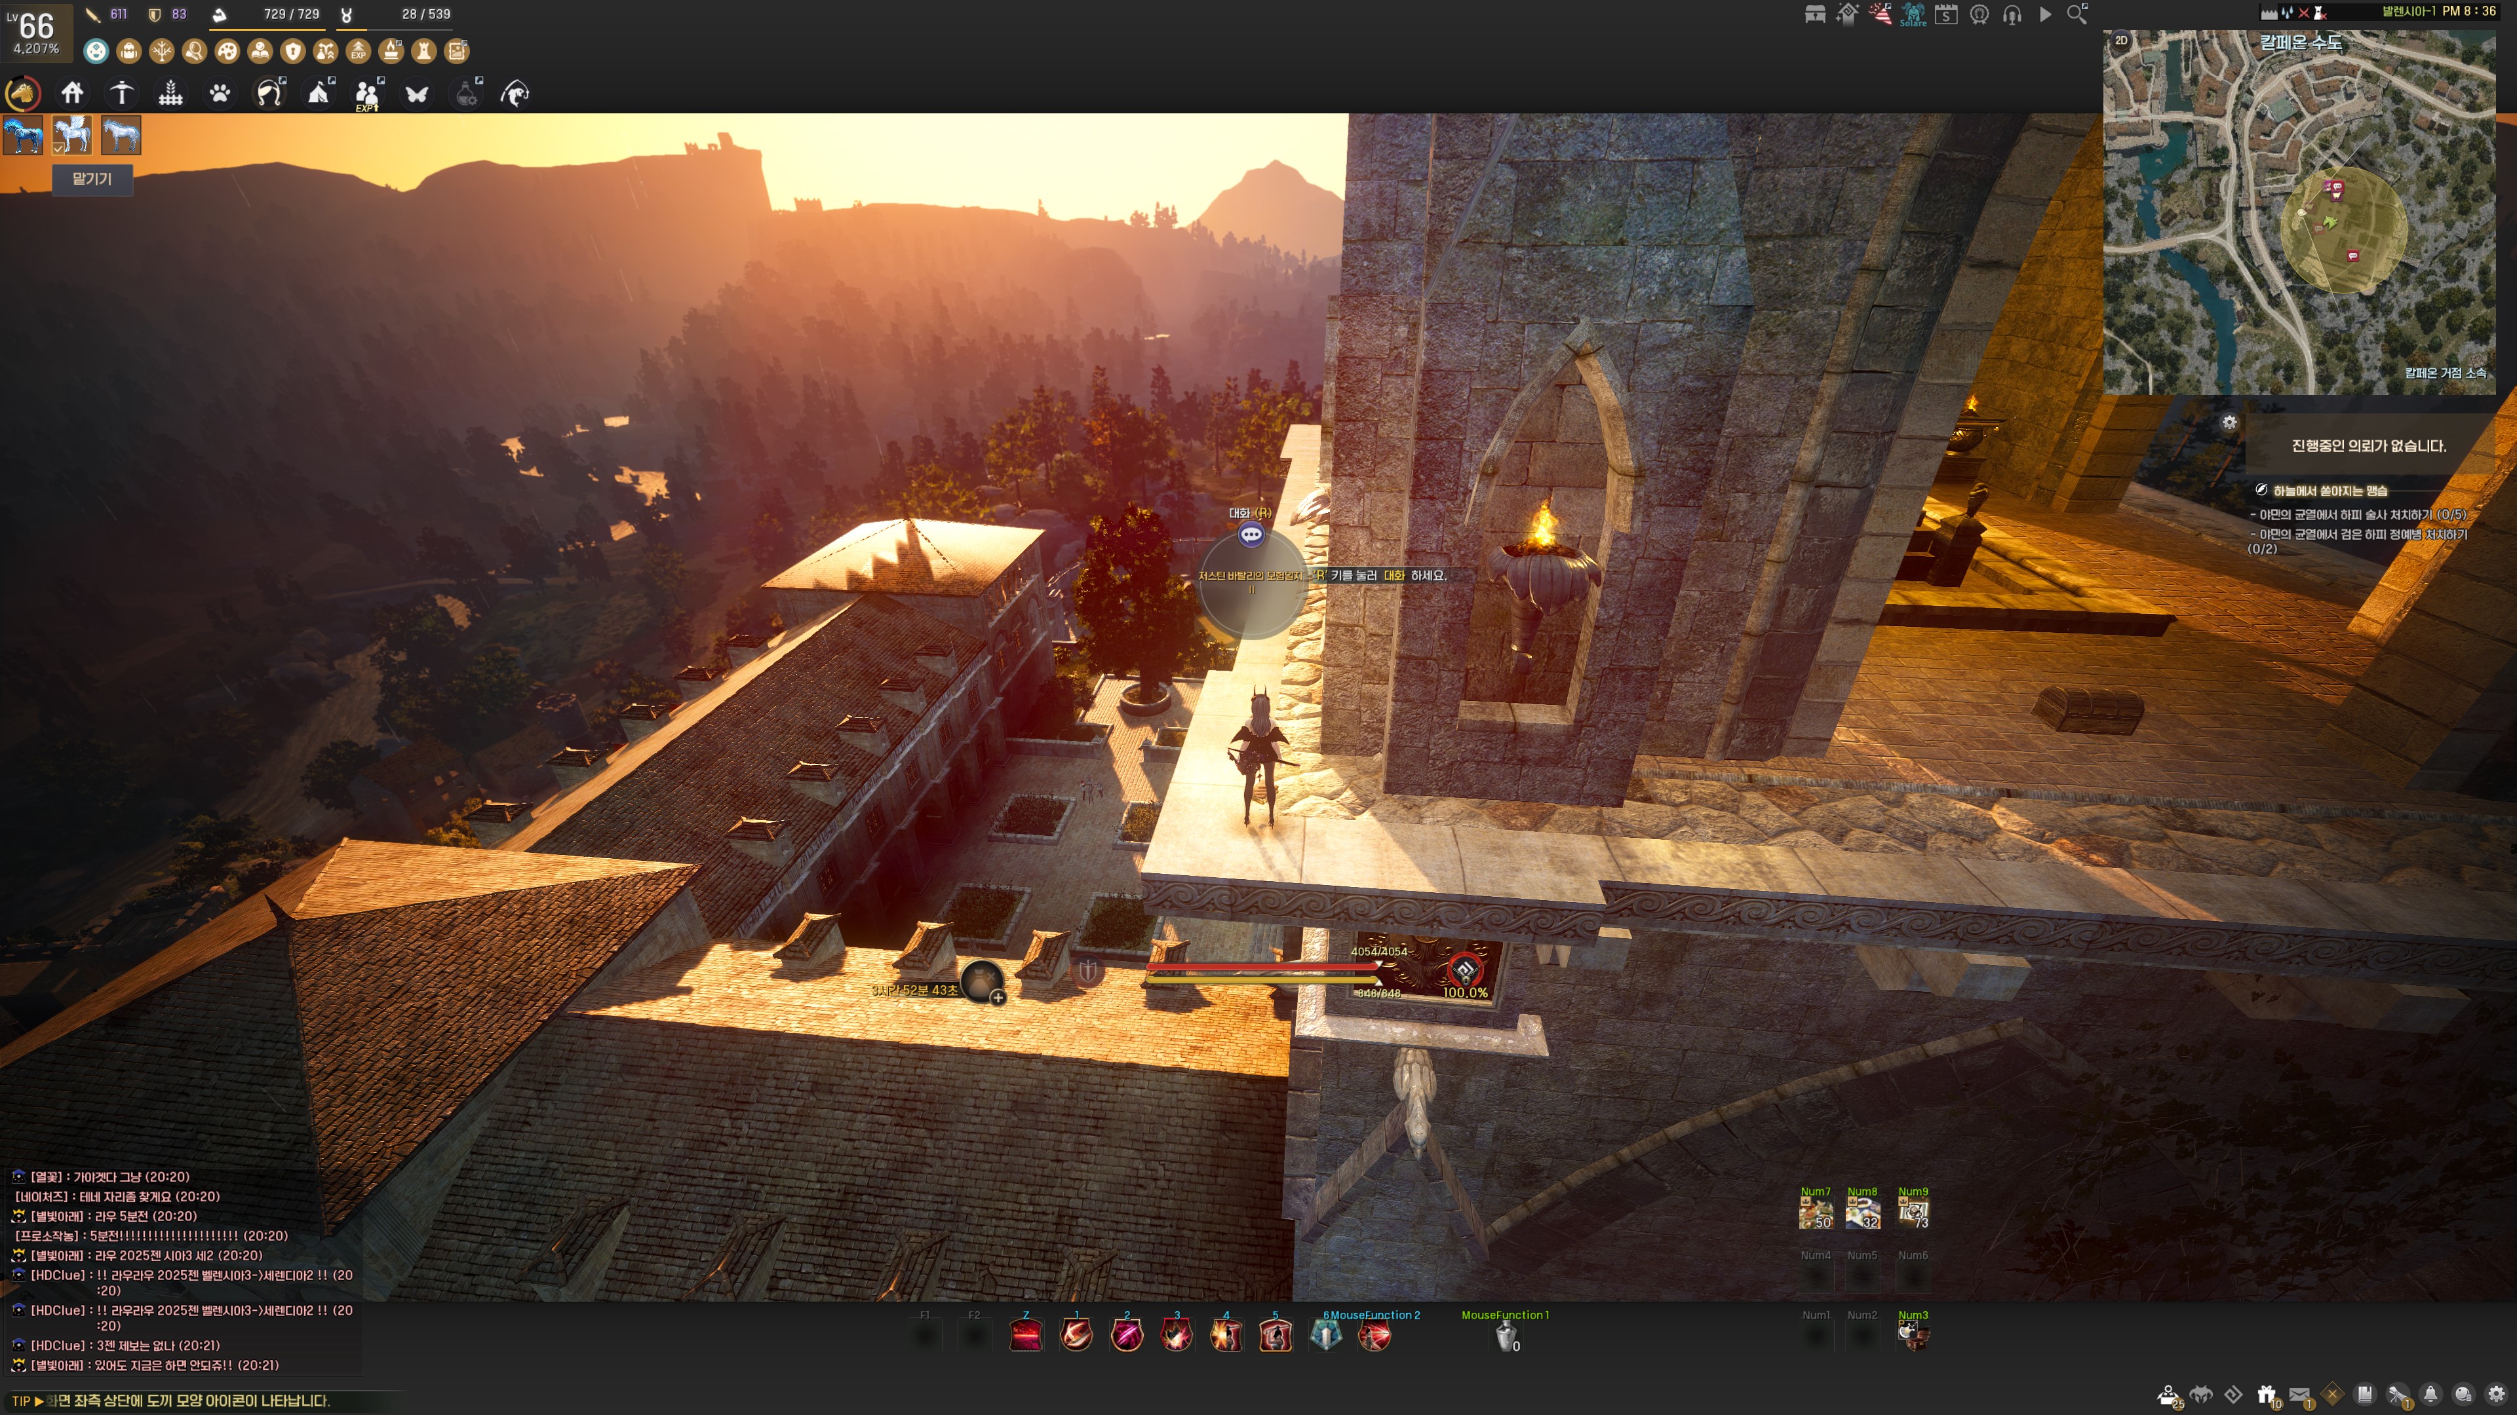Image resolution: width=2517 pixels, height=1415 pixels.
Task: Open the fairy butterfly icon
Action: tap(418, 94)
